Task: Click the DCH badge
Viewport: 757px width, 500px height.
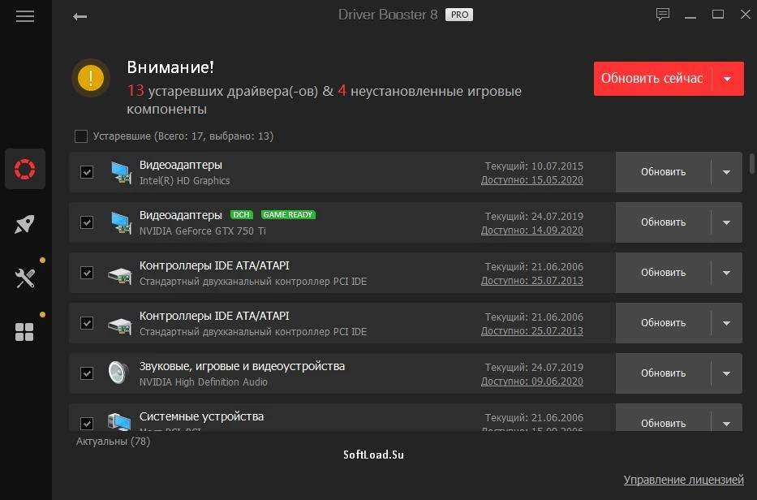Action: click(242, 214)
